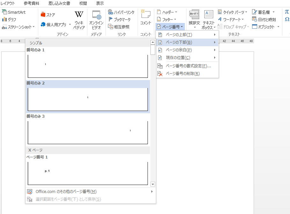Switch to the 表示 tab
The height and width of the screenshot is (214, 290).
(x=100, y=3)
